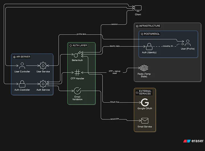The width and height of the screenshot is (205, 151).
Task: Click the 'session' connector label
Action: pos(114,24)
